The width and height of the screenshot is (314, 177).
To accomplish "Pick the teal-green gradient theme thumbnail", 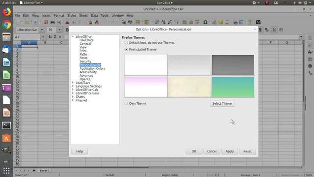I will [233, 87].
